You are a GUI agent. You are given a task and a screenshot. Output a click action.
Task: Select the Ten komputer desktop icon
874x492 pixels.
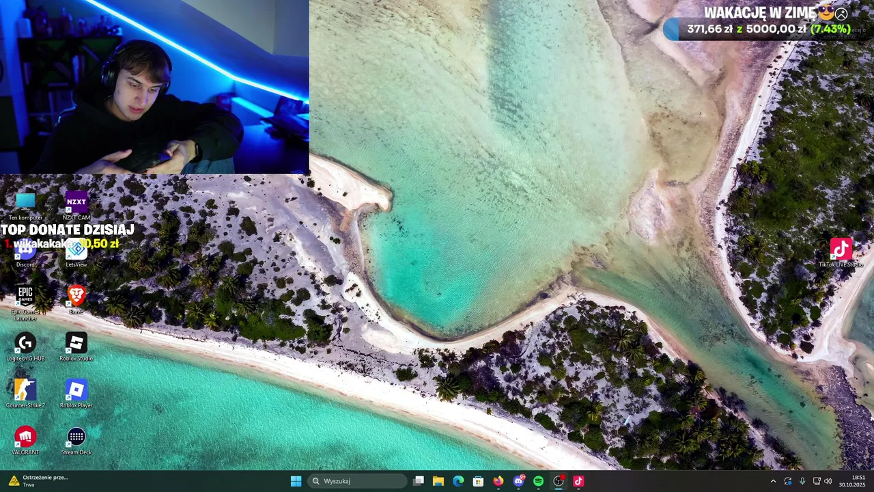pos(25,205)
